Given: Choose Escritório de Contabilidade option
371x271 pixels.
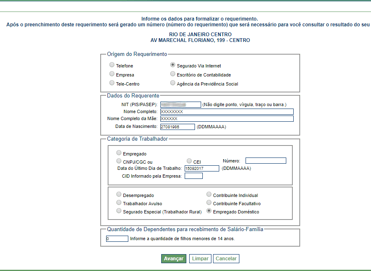Looking at the screenshot, I should [173, 74].
